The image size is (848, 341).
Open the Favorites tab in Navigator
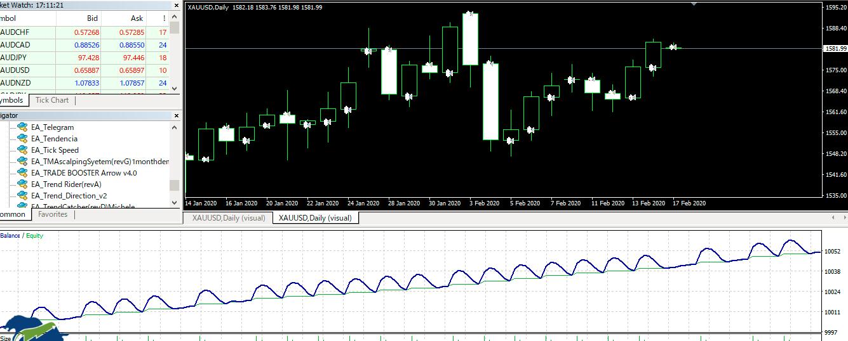coord(53,214)
